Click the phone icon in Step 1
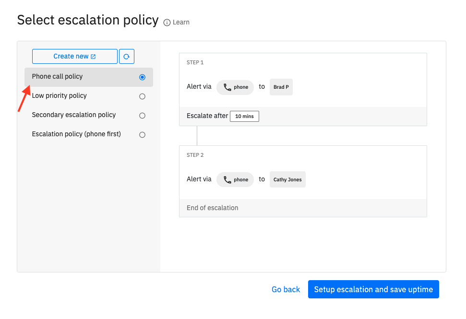Image resolution: width=466 pixels, height=319 pixels. (227, 87)
